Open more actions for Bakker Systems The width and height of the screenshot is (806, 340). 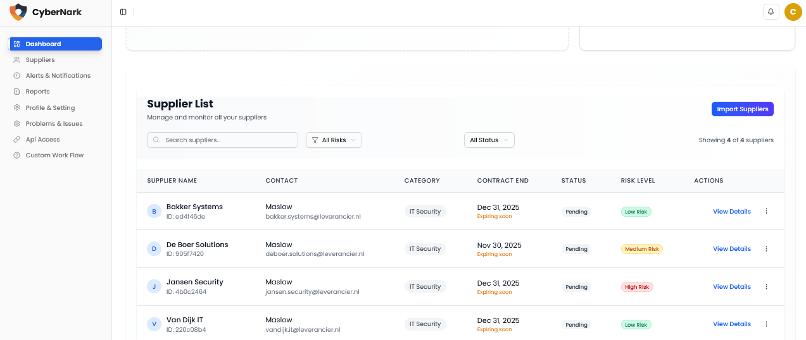[x=766, y=211]
